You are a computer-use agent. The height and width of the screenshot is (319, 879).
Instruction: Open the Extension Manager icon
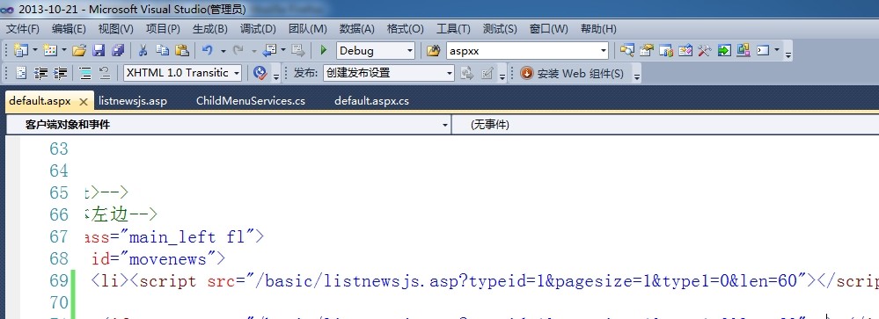pos(743,50)
